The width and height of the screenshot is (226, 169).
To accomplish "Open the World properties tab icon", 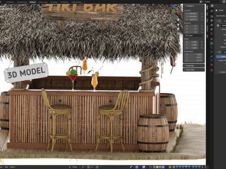I will pos(211,33).
